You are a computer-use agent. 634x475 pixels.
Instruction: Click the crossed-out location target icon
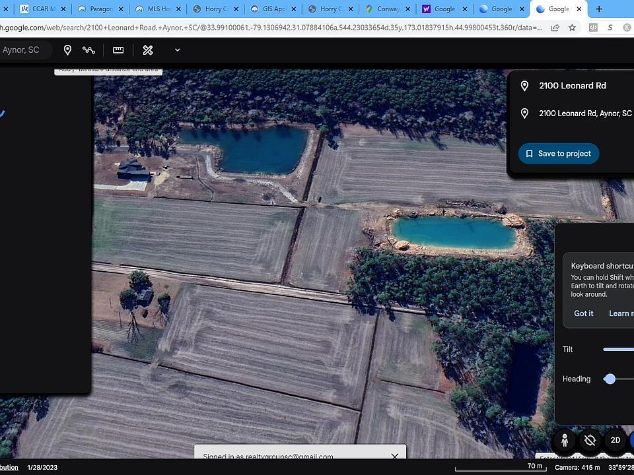click(x=590, y=440)
